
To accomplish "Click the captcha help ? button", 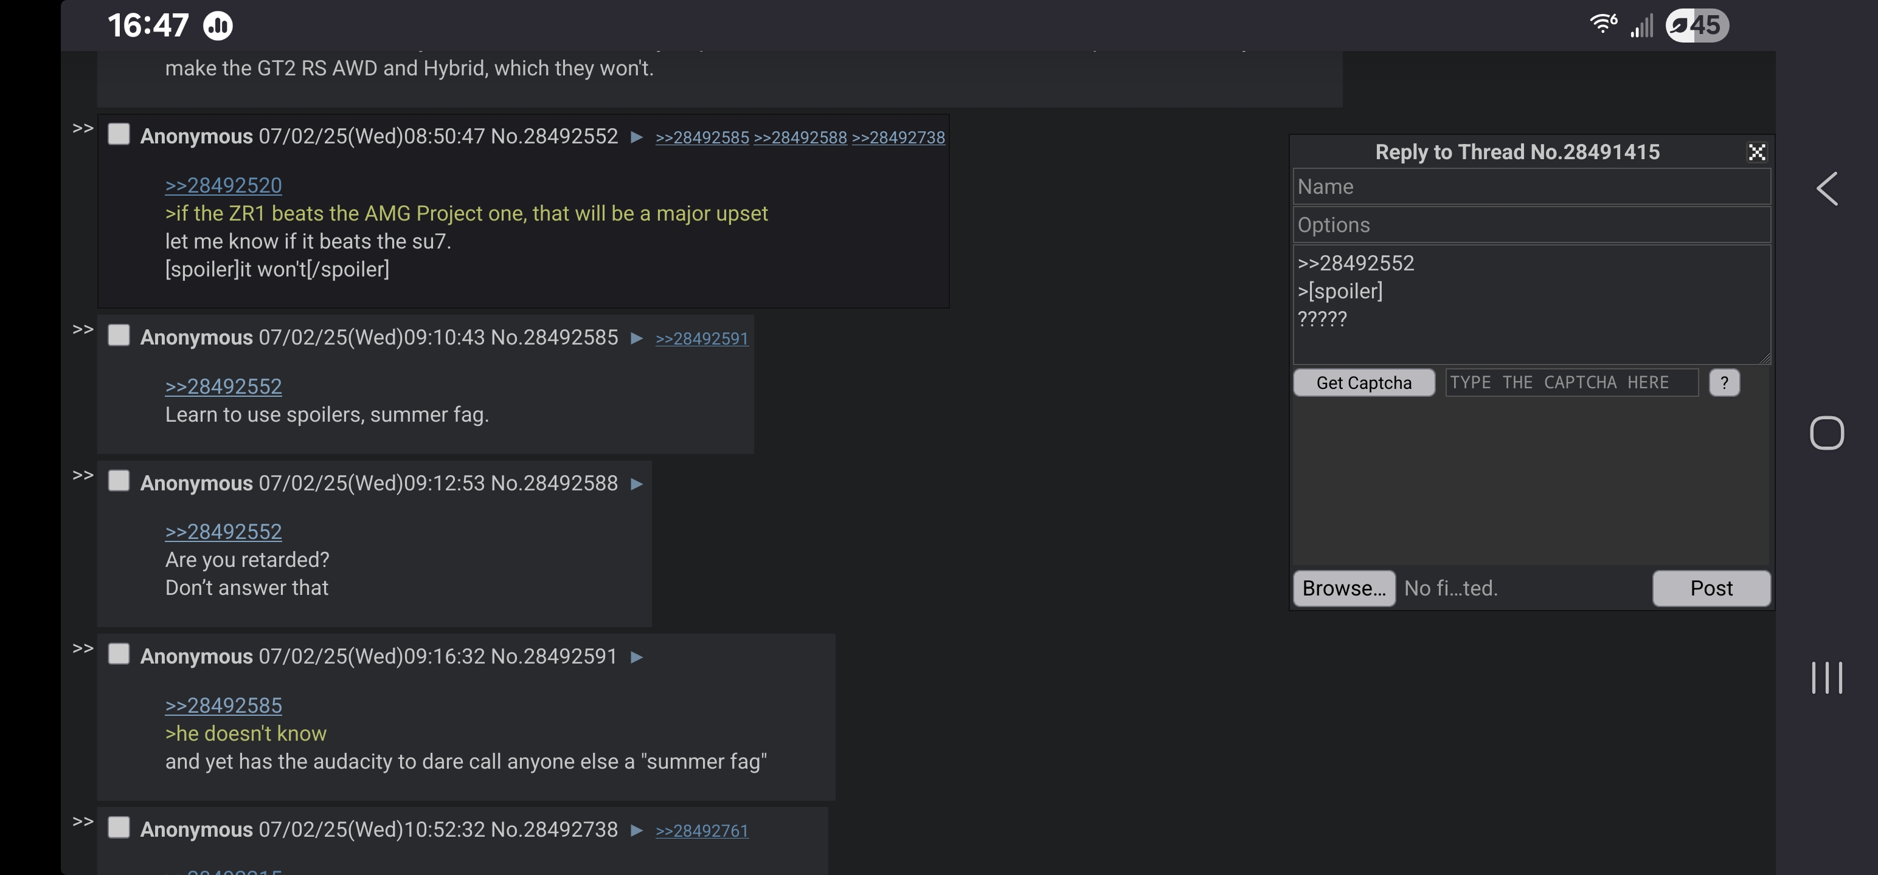I will pos(1724,382).
